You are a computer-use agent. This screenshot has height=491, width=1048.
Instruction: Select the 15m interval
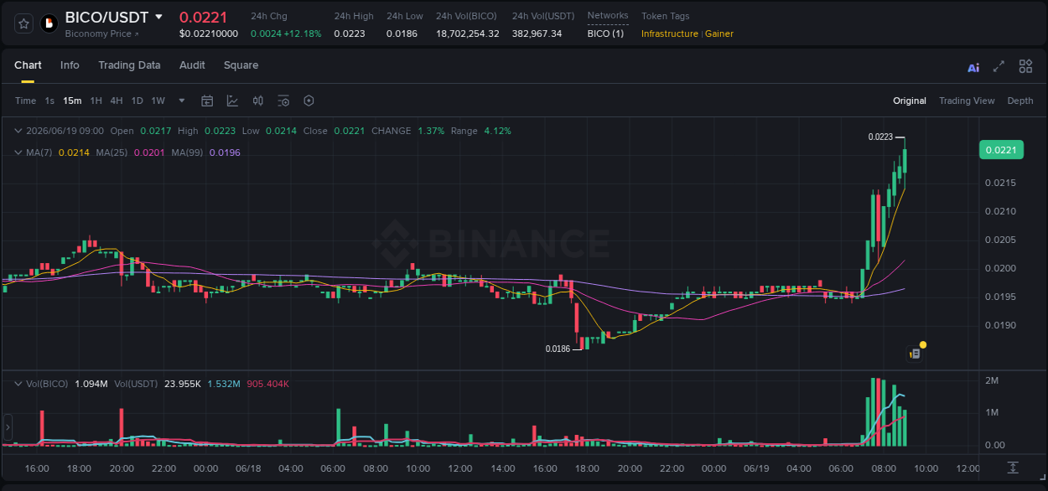72,101
